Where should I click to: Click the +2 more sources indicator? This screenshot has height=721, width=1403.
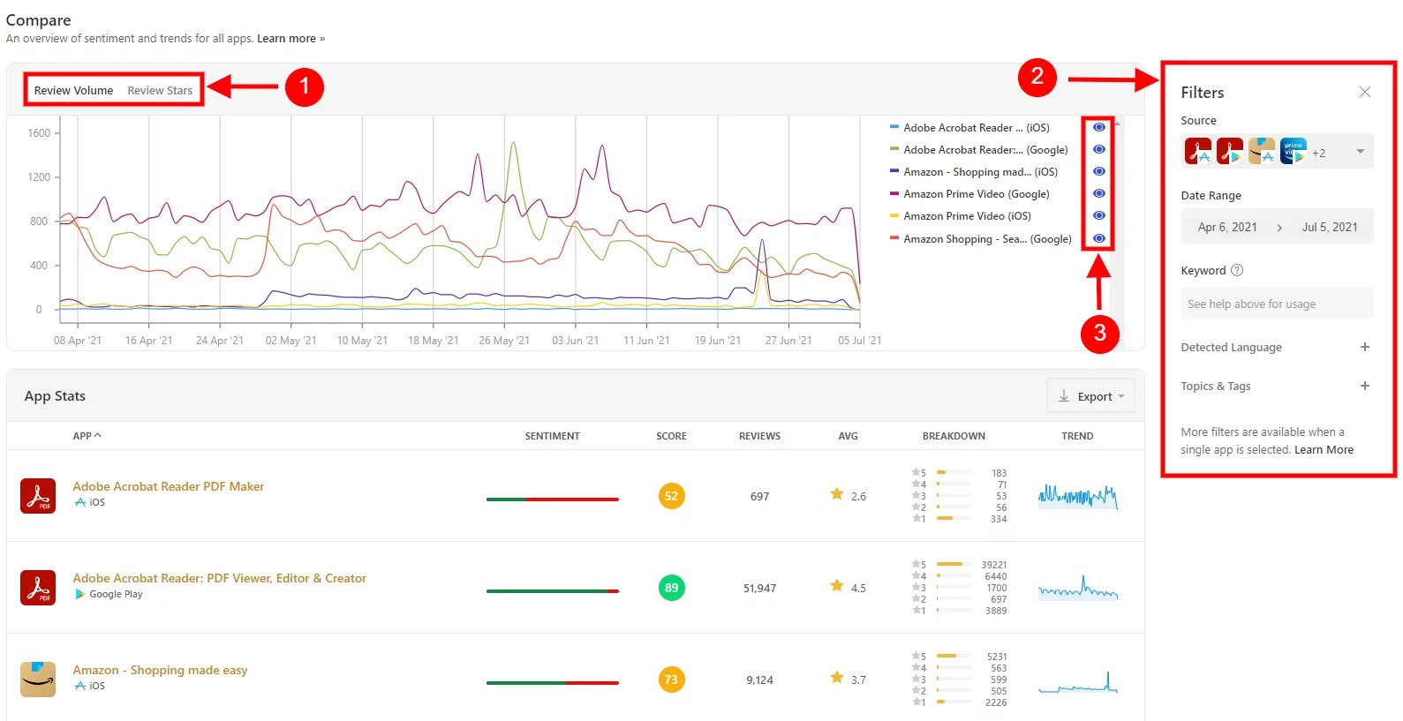point(1318,153)
